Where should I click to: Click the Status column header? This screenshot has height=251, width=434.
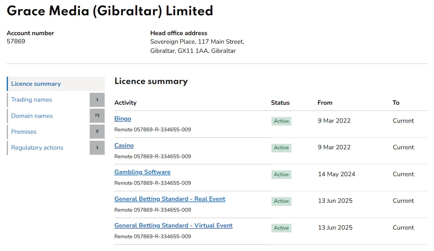pos(280,103)
